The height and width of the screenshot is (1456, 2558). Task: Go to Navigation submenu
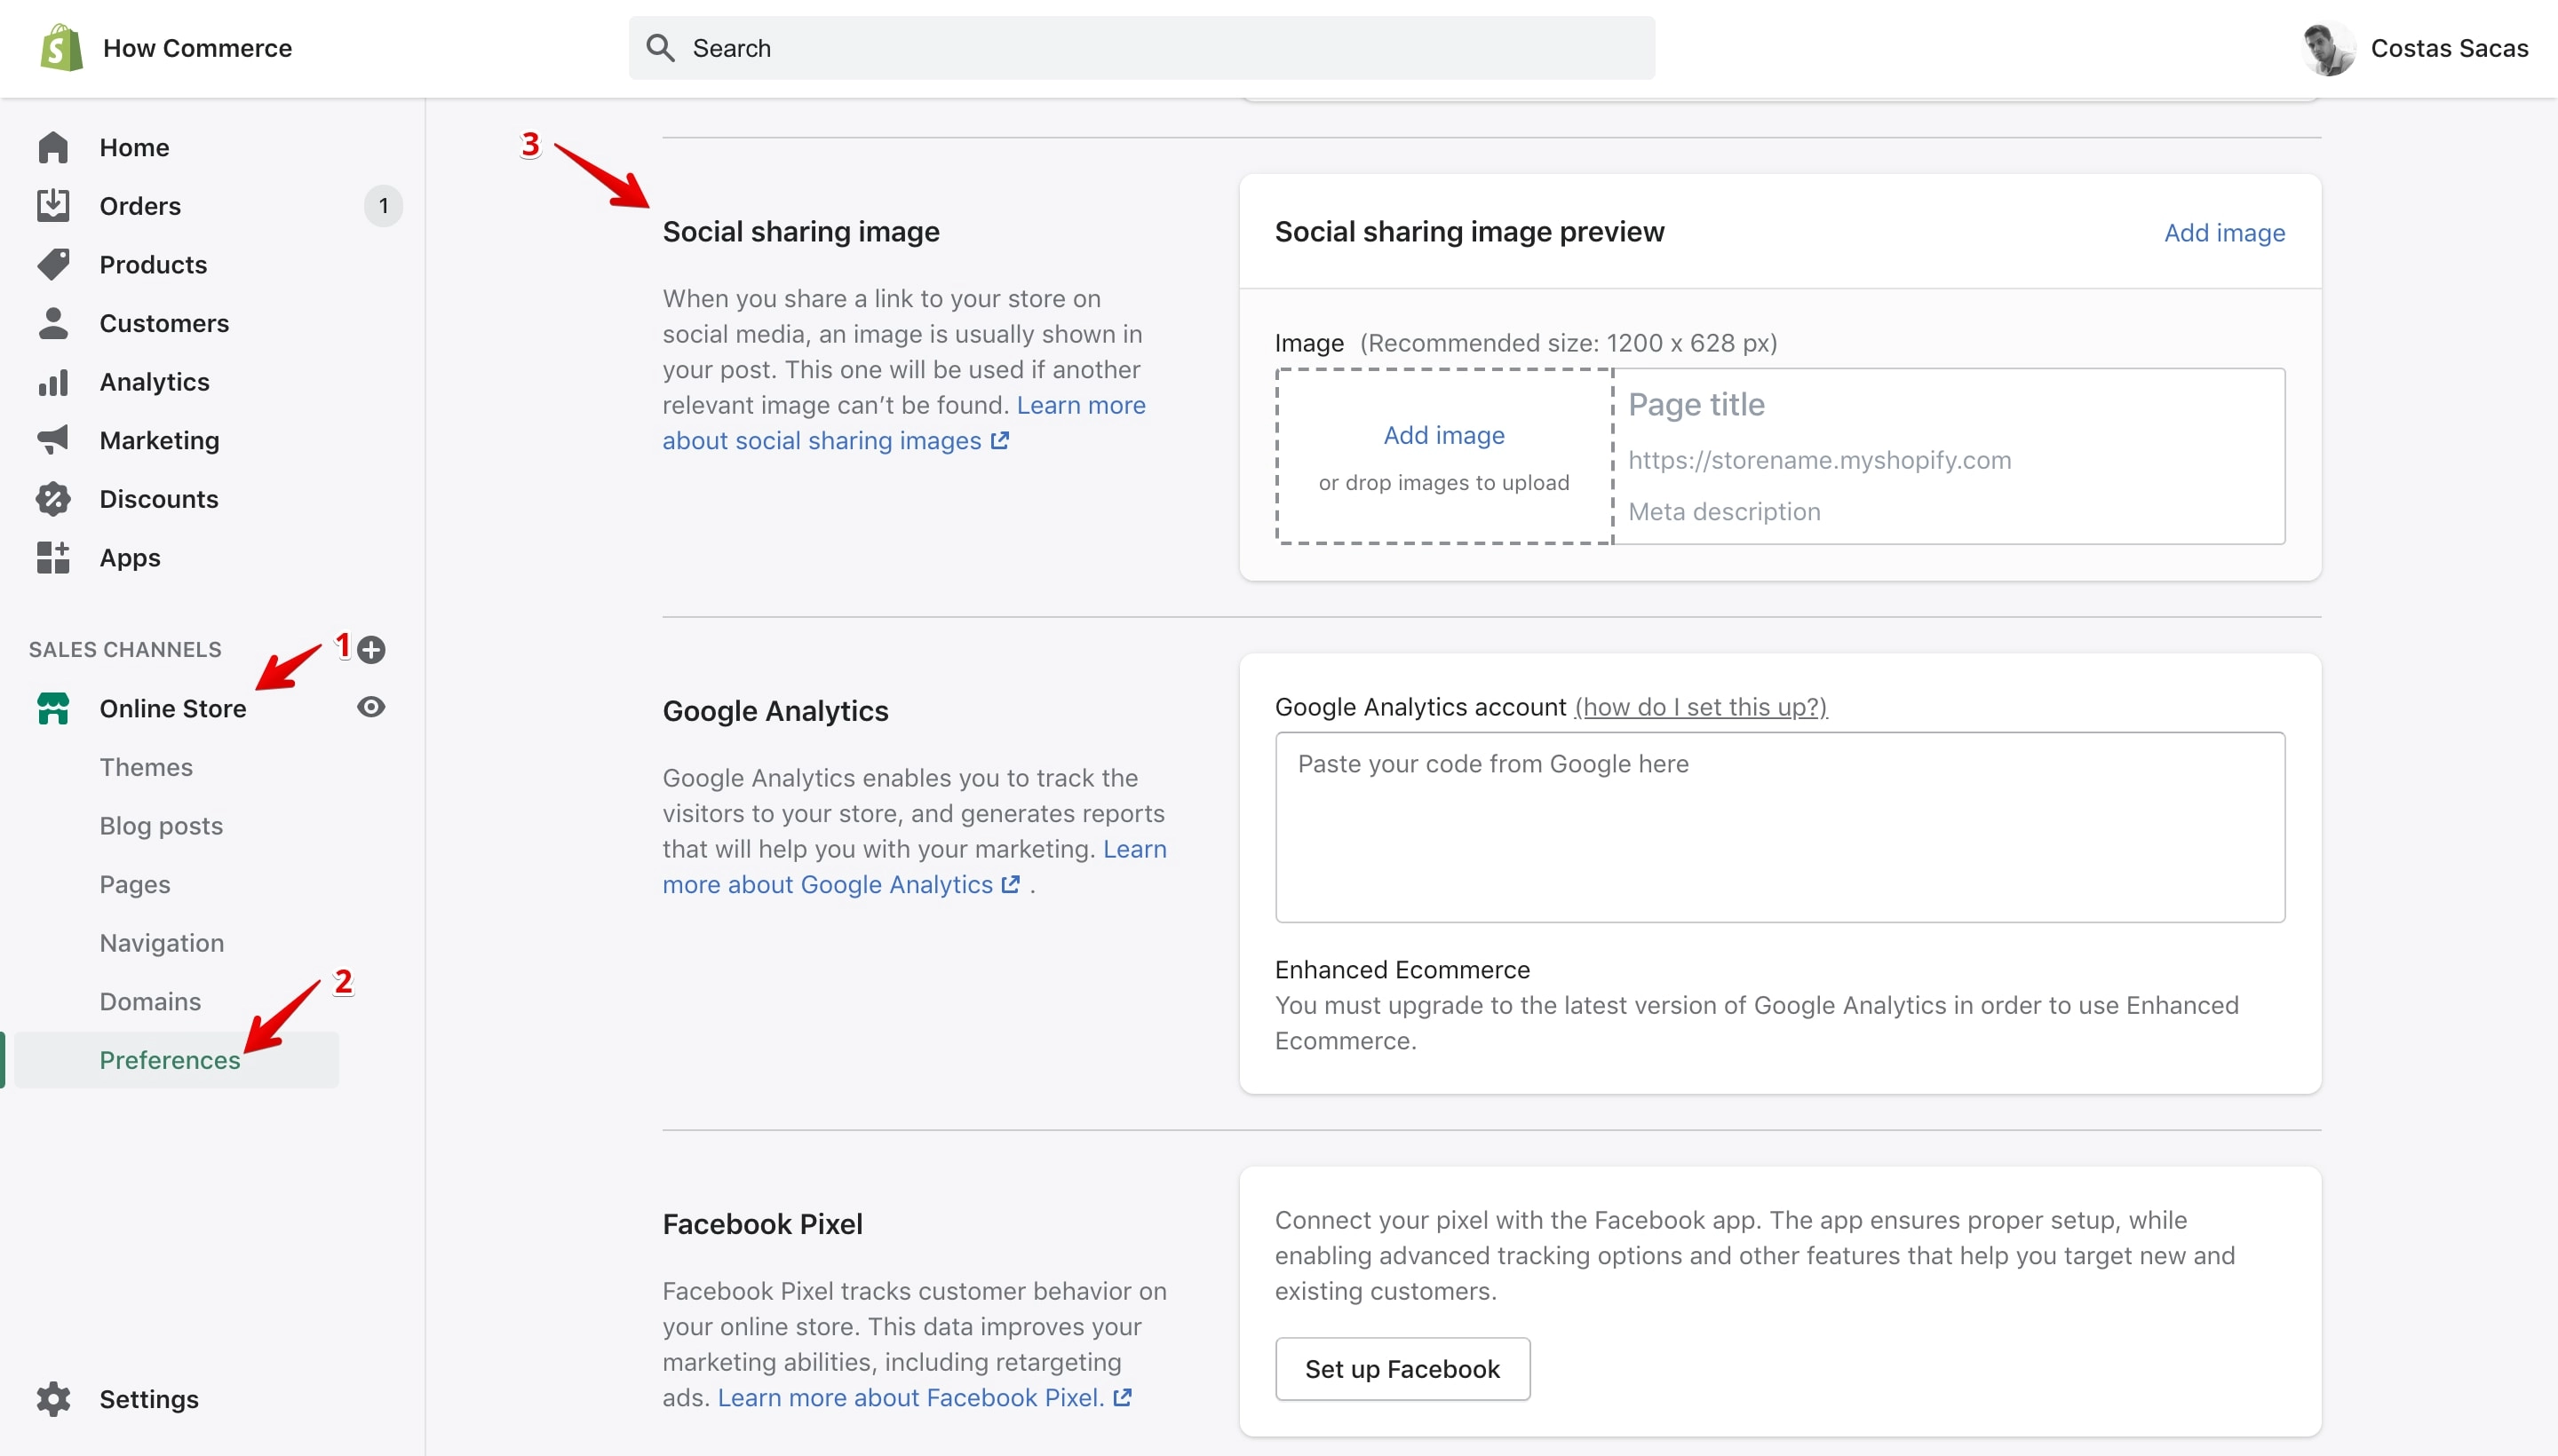click(162, 943)
